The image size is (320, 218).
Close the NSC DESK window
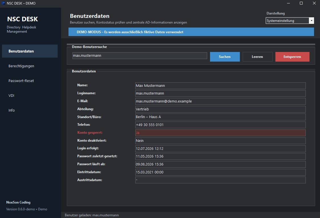pyautogui.click(x=314, y=3)
